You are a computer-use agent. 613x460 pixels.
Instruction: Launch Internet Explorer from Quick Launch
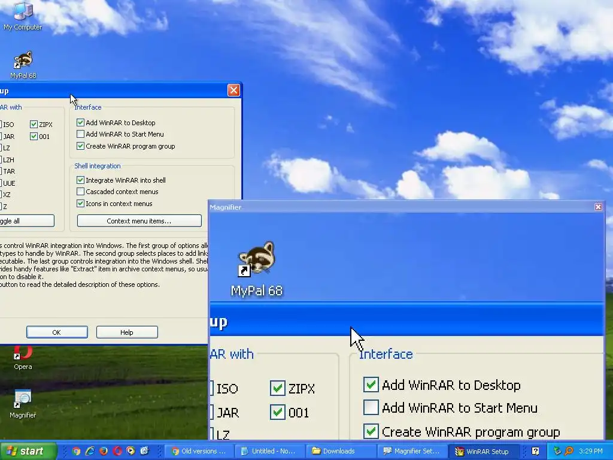coord(90,451)
